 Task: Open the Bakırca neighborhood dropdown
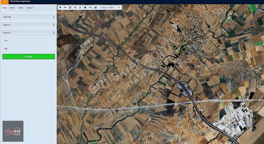pyautogui.click(x=29, y=33)
